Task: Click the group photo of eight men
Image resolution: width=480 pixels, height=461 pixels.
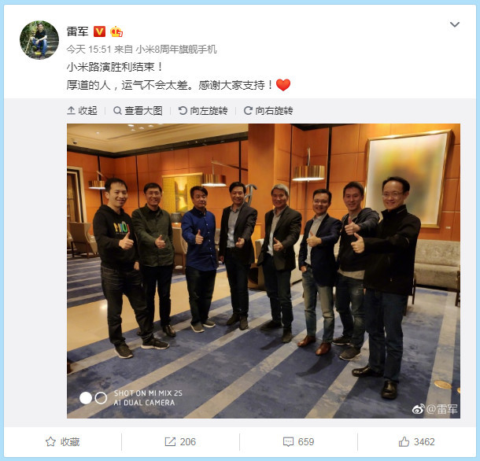Action: [264, 271]
